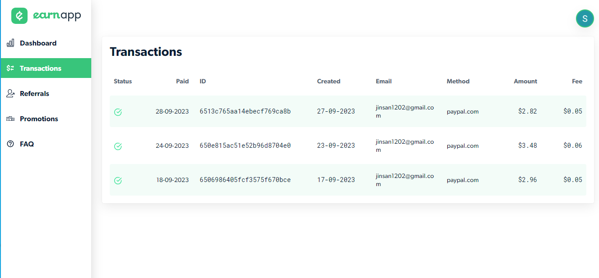The height and width of the screenshot is (278, 599).
Task: Click status checkmark for 28-09-2023 payment
Action: click(118, 112)
